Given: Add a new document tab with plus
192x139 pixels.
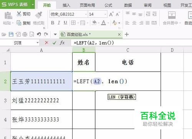Looking at the screenshot, I should [127, 34].
